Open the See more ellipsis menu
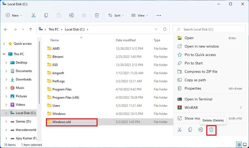249x148 pixels. coord(159,15)
